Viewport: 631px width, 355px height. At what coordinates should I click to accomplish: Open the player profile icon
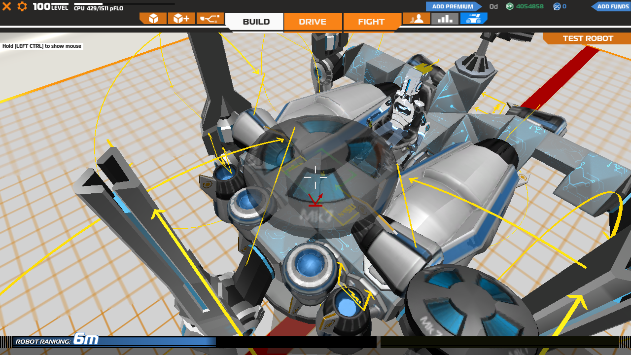tap(417, 19)
